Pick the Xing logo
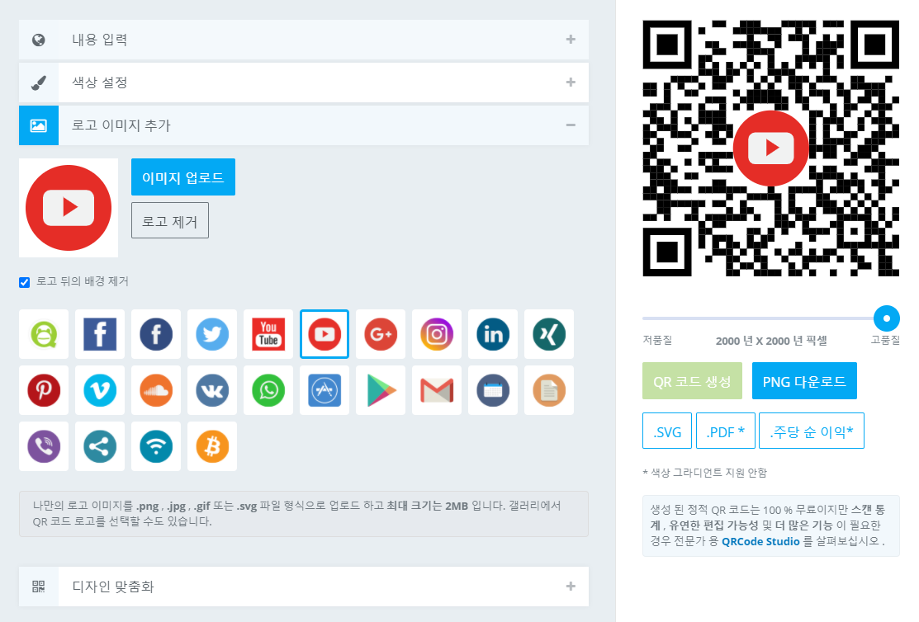Screen dimensions: 919x622 [549, 334]
